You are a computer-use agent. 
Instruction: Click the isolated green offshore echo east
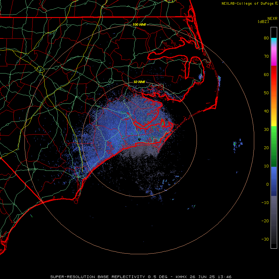click(x=235, y=144)
